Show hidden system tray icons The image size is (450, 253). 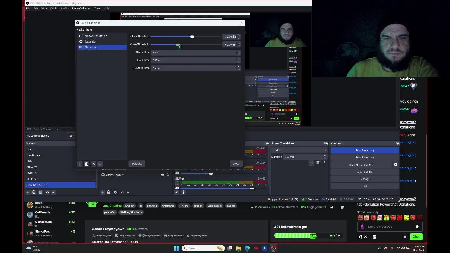(379, 248)
